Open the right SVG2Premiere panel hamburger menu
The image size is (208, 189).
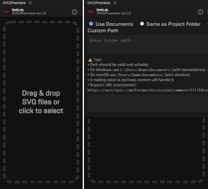click(x=115, y=3)
